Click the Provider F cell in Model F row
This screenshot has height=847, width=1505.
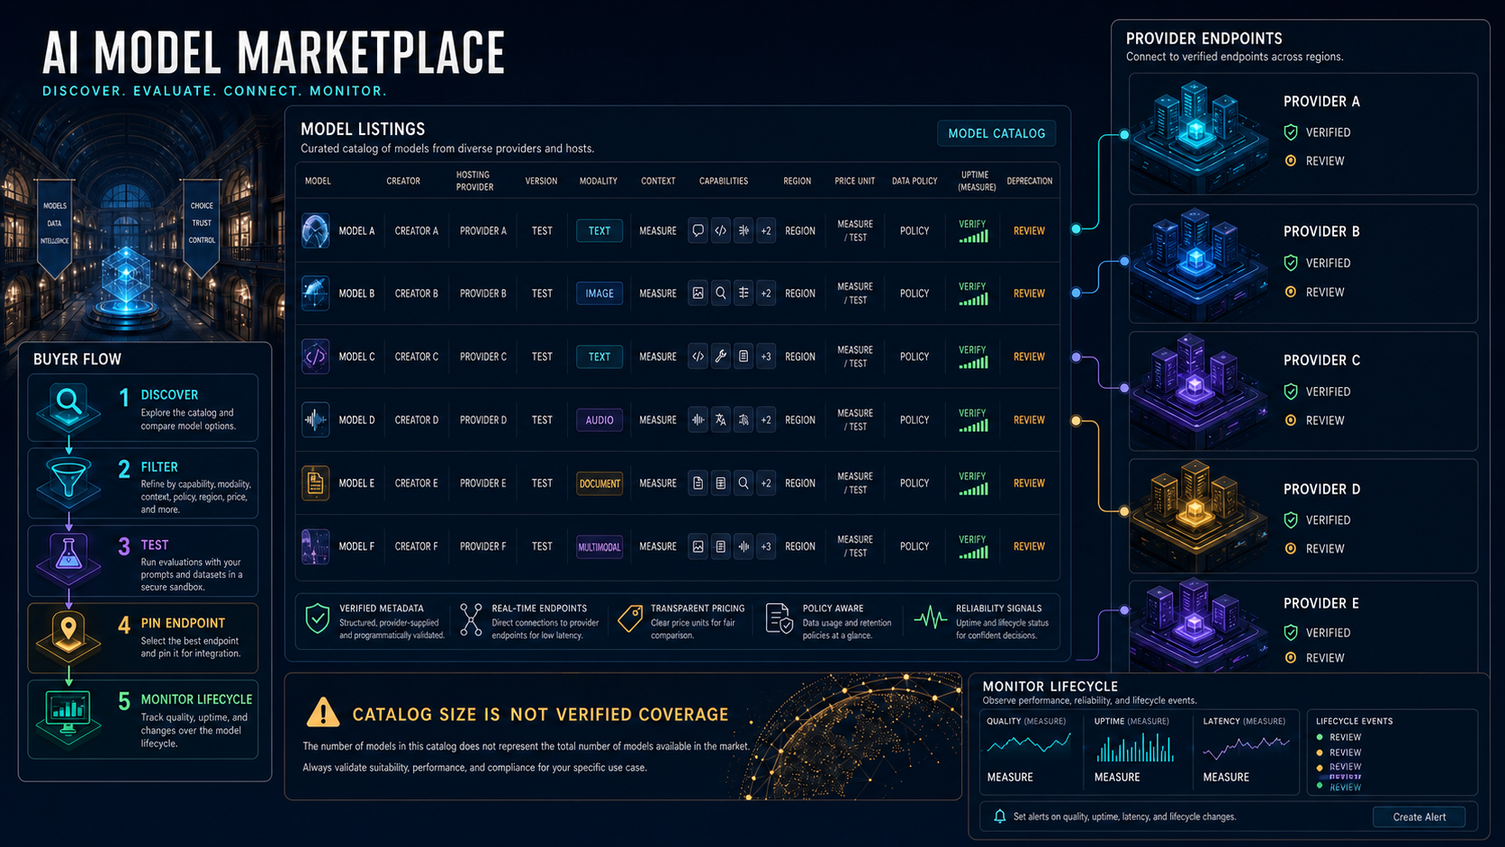tap(483, 546)
